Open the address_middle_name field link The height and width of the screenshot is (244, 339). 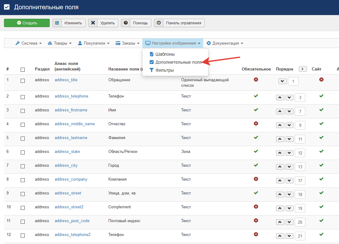click(75, 124)
